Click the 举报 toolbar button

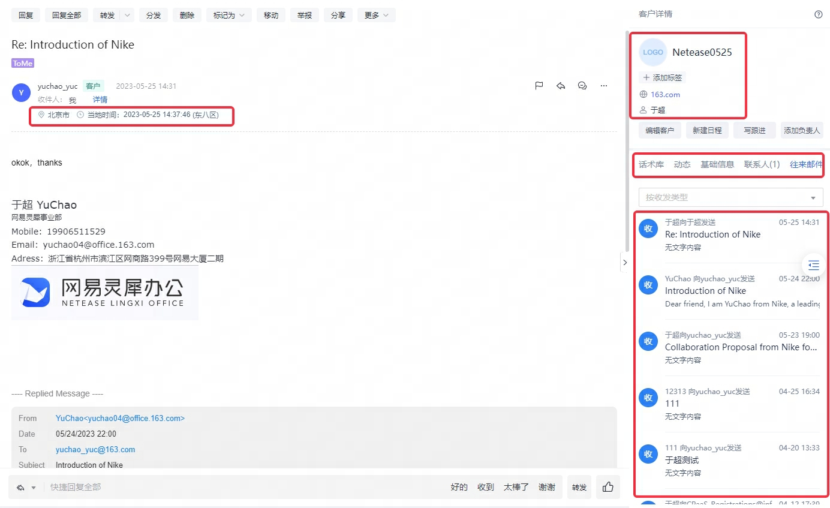click(x=305, y=15)
